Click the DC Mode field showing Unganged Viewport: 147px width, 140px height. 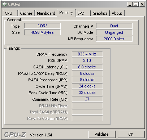[114, 32]
